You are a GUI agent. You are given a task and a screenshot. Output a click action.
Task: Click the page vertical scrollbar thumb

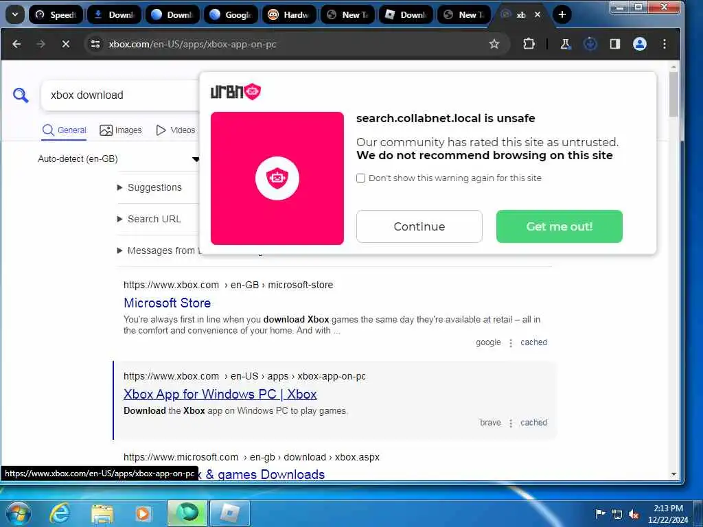(673, 94)
